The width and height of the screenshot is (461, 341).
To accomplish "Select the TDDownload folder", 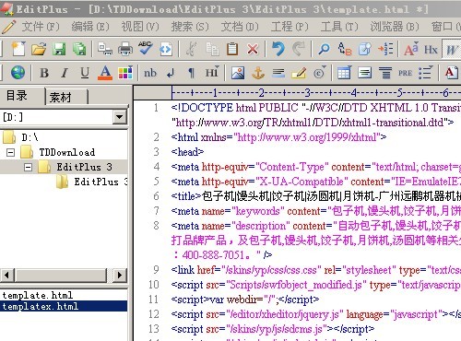I will point(67,152).
